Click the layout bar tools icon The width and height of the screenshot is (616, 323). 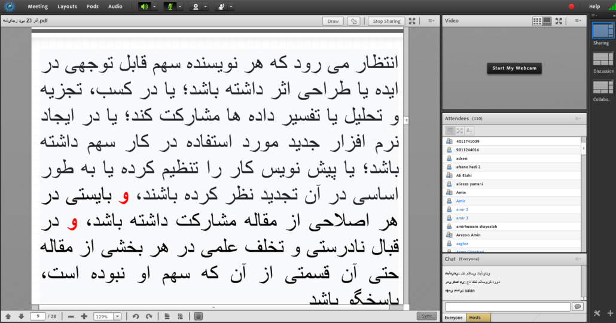coord(597,313)
